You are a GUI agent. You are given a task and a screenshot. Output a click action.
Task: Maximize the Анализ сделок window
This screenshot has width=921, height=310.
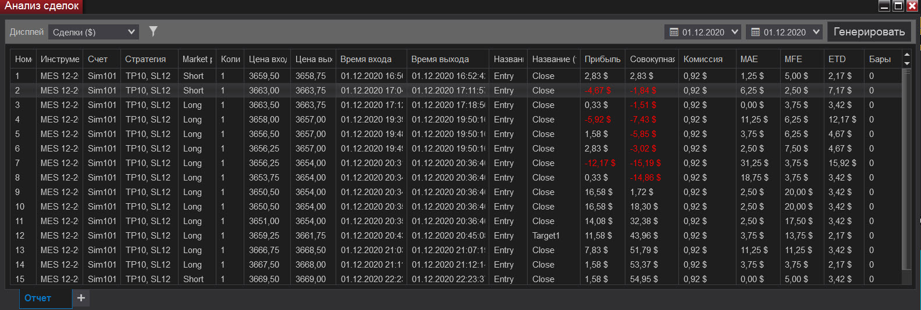[x=898, y=6]
